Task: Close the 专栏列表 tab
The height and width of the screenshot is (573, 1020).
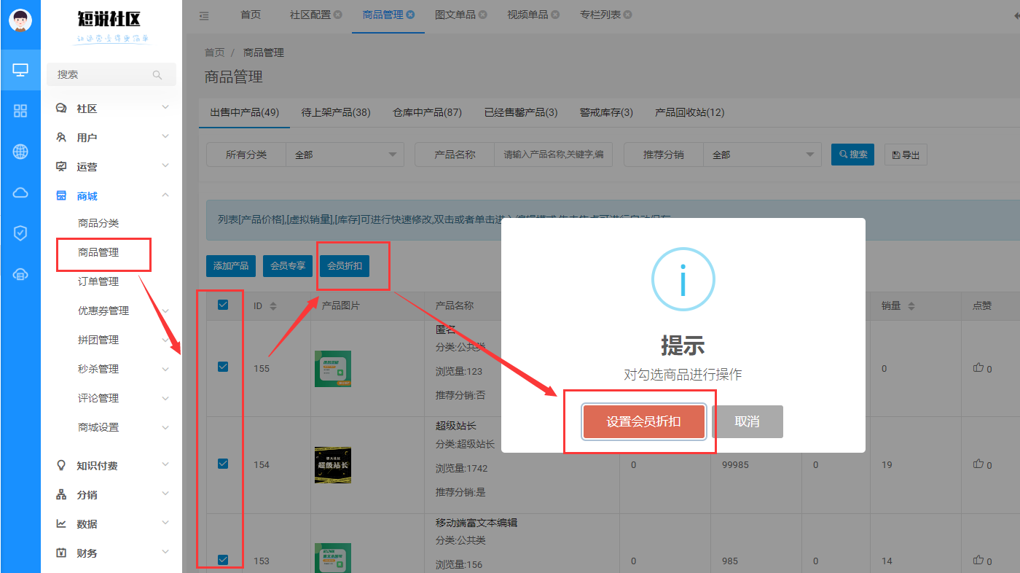Action: click(x=628, y=15)
